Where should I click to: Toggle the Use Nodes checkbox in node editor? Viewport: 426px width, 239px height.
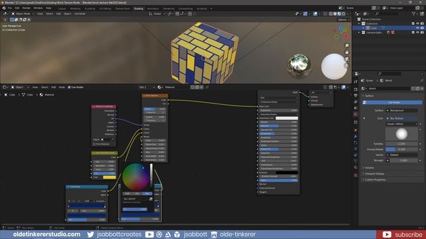point(69,87)
